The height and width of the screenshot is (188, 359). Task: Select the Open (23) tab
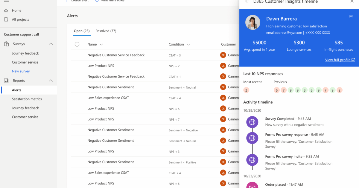82,31
